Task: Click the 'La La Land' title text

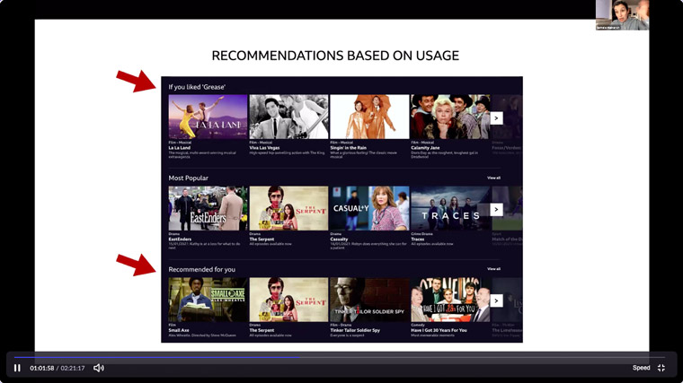Action: (x=180, y=148)
